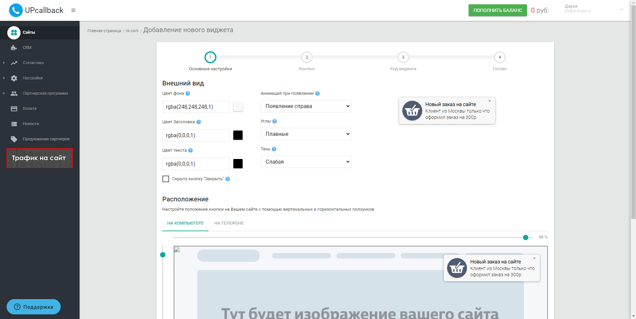This screenshot has width=636, height=319.
Task: Expand Партнерская программа with the plus sign
Action: [x=4, y=93]
